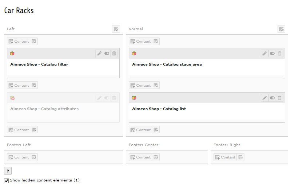Click the hidden Catalog attributes plugin icon
Image resolution: width=291 pixels, height=188 pixels.
[x=12, y=98]
